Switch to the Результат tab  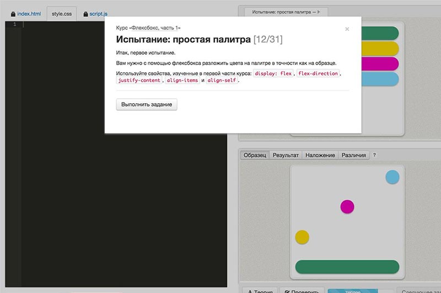(286, 155)
